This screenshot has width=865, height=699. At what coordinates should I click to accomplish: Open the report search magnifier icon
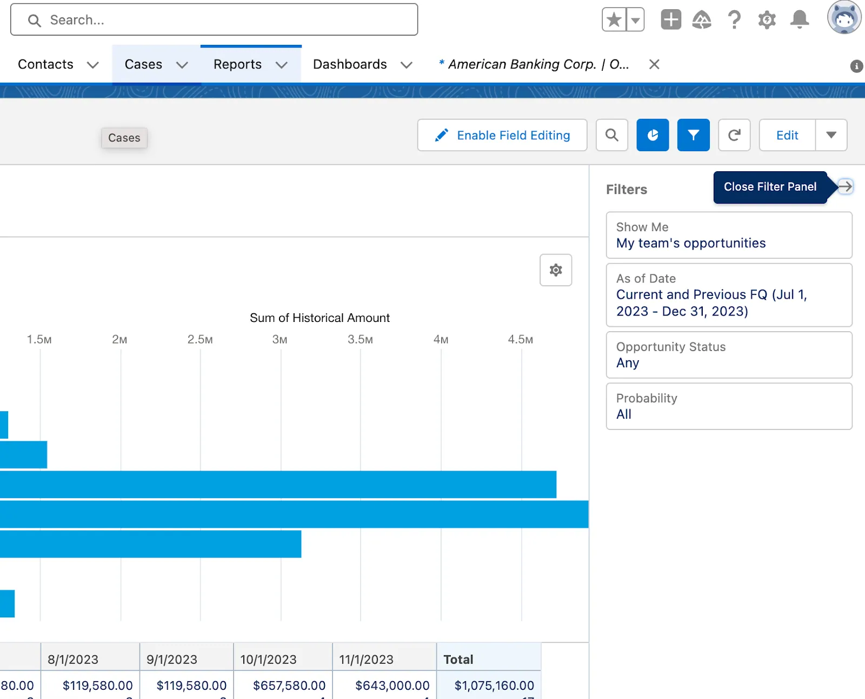coord(612,135)
